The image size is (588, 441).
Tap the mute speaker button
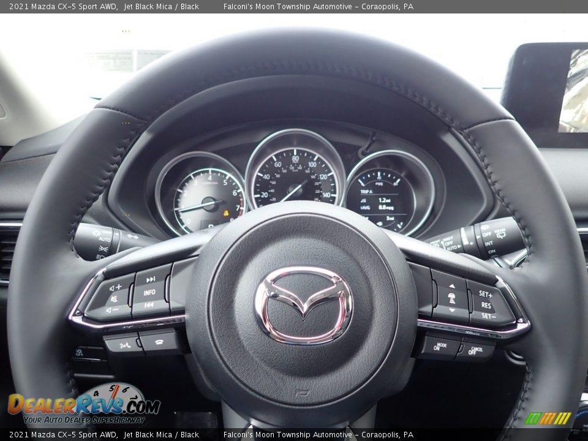click(x=114, y=300)
